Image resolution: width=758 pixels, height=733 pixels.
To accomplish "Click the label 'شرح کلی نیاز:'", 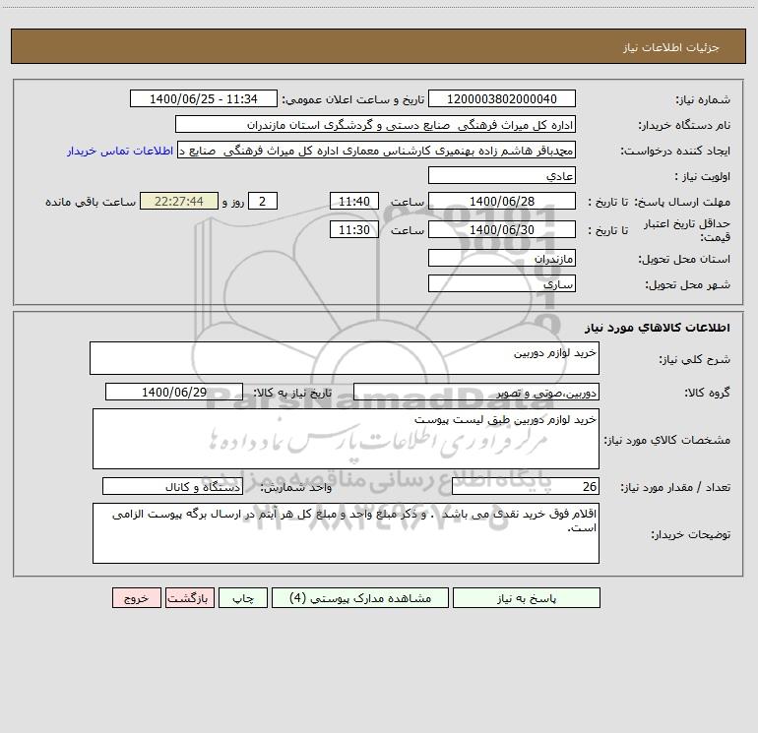I will [695, 359].
